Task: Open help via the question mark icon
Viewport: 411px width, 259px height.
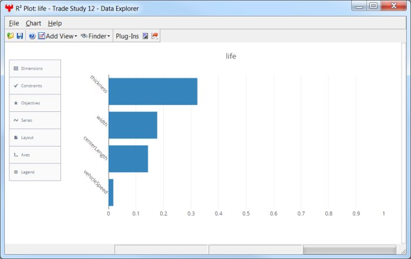Action: (x=32, y=36)
